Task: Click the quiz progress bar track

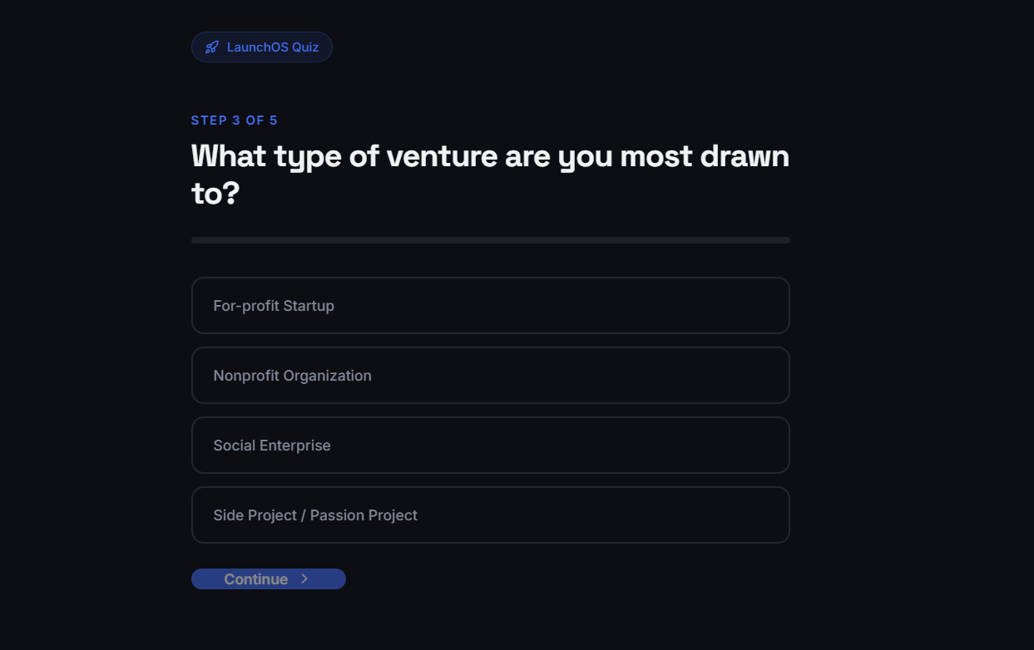Action: [x=491, y=240]
